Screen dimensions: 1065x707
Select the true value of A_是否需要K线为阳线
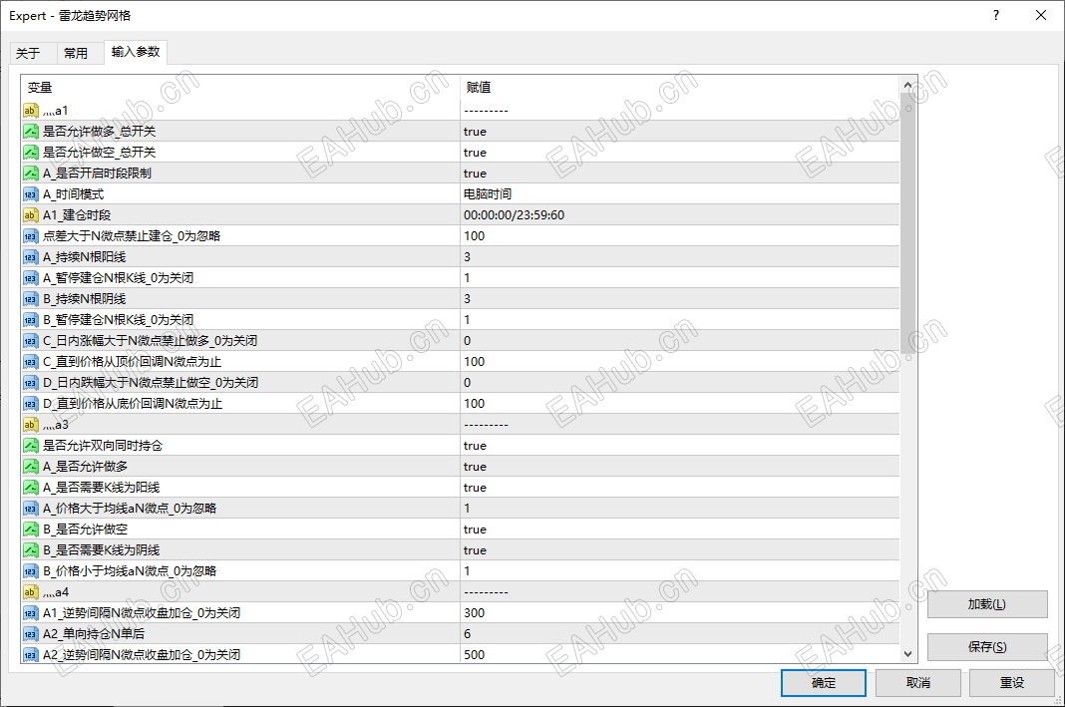pyautogui.click(x=475, y=488)
